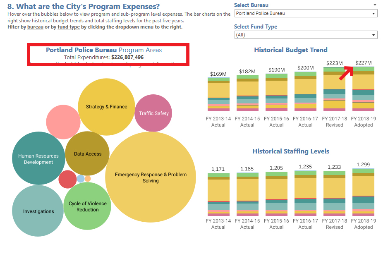Image resolution: width=388 pixels, height=278 pixels.
Task: Click the Total Expenditures $226,807,496 value
Action: click(x=127, y=58)
